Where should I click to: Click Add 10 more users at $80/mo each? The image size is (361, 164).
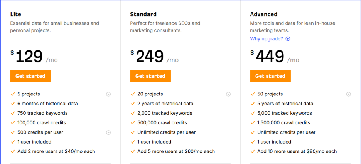click(x=297, y=151)
